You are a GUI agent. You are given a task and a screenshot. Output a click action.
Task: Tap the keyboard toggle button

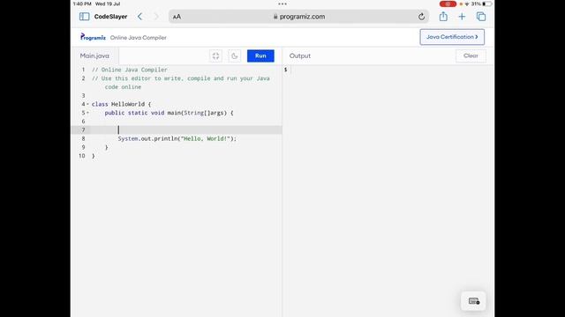pos(473,301)
